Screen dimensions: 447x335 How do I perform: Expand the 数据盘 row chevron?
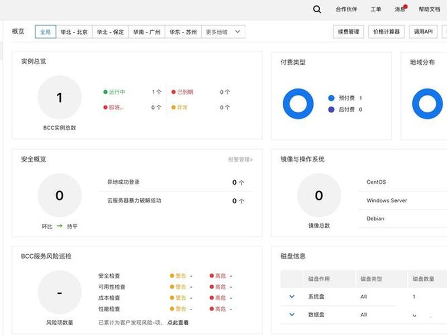292,314
